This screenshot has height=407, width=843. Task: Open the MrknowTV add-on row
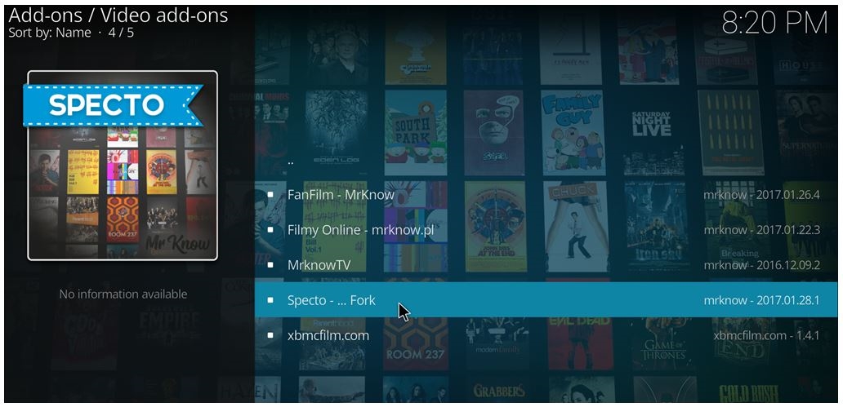[546, 265]
